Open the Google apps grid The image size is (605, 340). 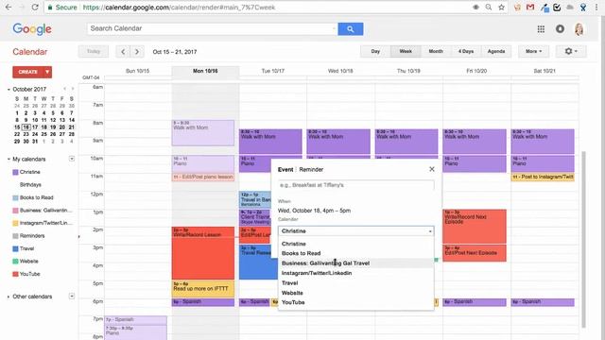point(541,29)
